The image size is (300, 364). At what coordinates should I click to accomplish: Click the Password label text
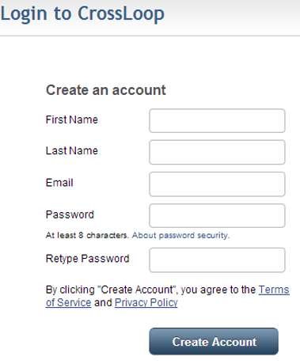pyautogui.click(x=70, y=214)
